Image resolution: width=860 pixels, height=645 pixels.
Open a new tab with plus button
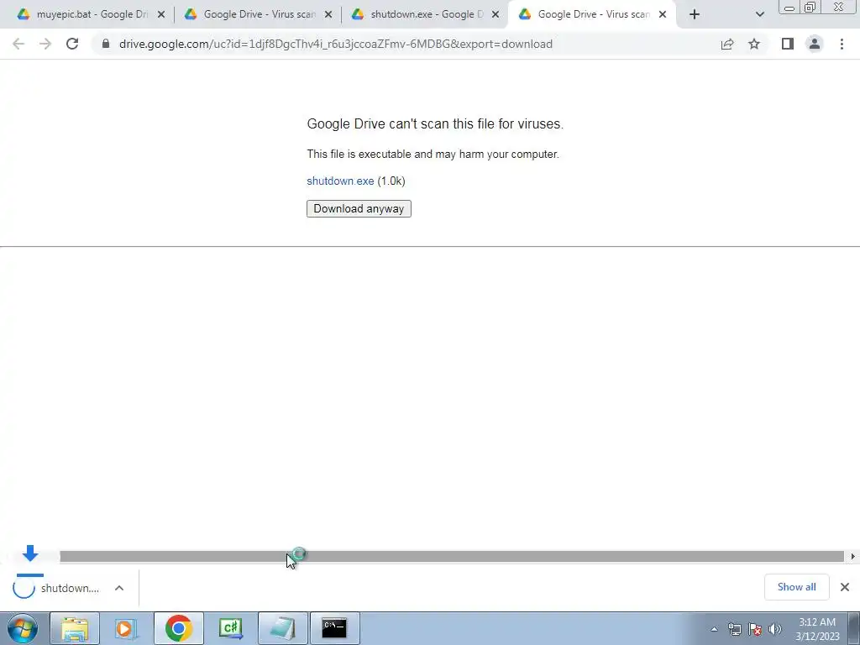point(695,15)
